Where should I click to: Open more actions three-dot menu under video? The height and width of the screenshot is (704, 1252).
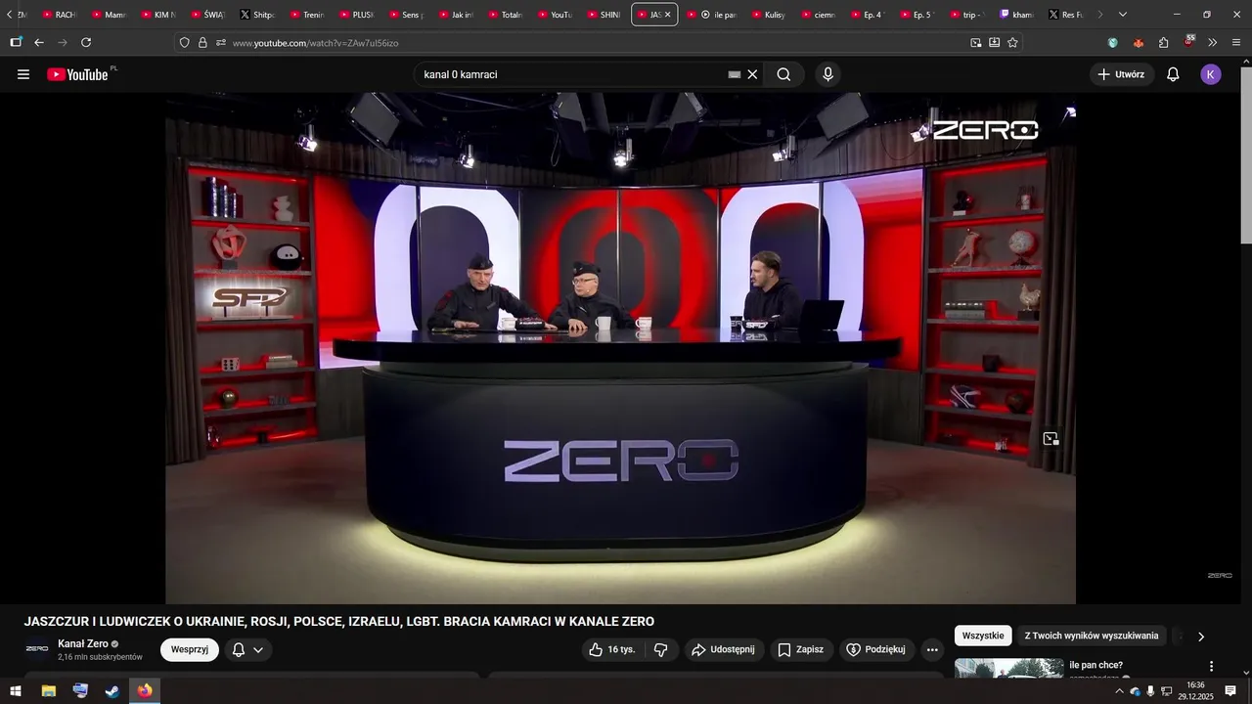coord(932,649)
